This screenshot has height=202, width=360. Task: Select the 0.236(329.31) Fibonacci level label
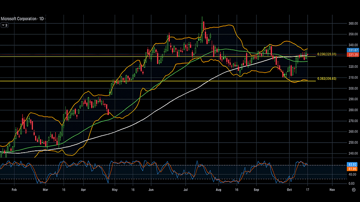(327, 54)
